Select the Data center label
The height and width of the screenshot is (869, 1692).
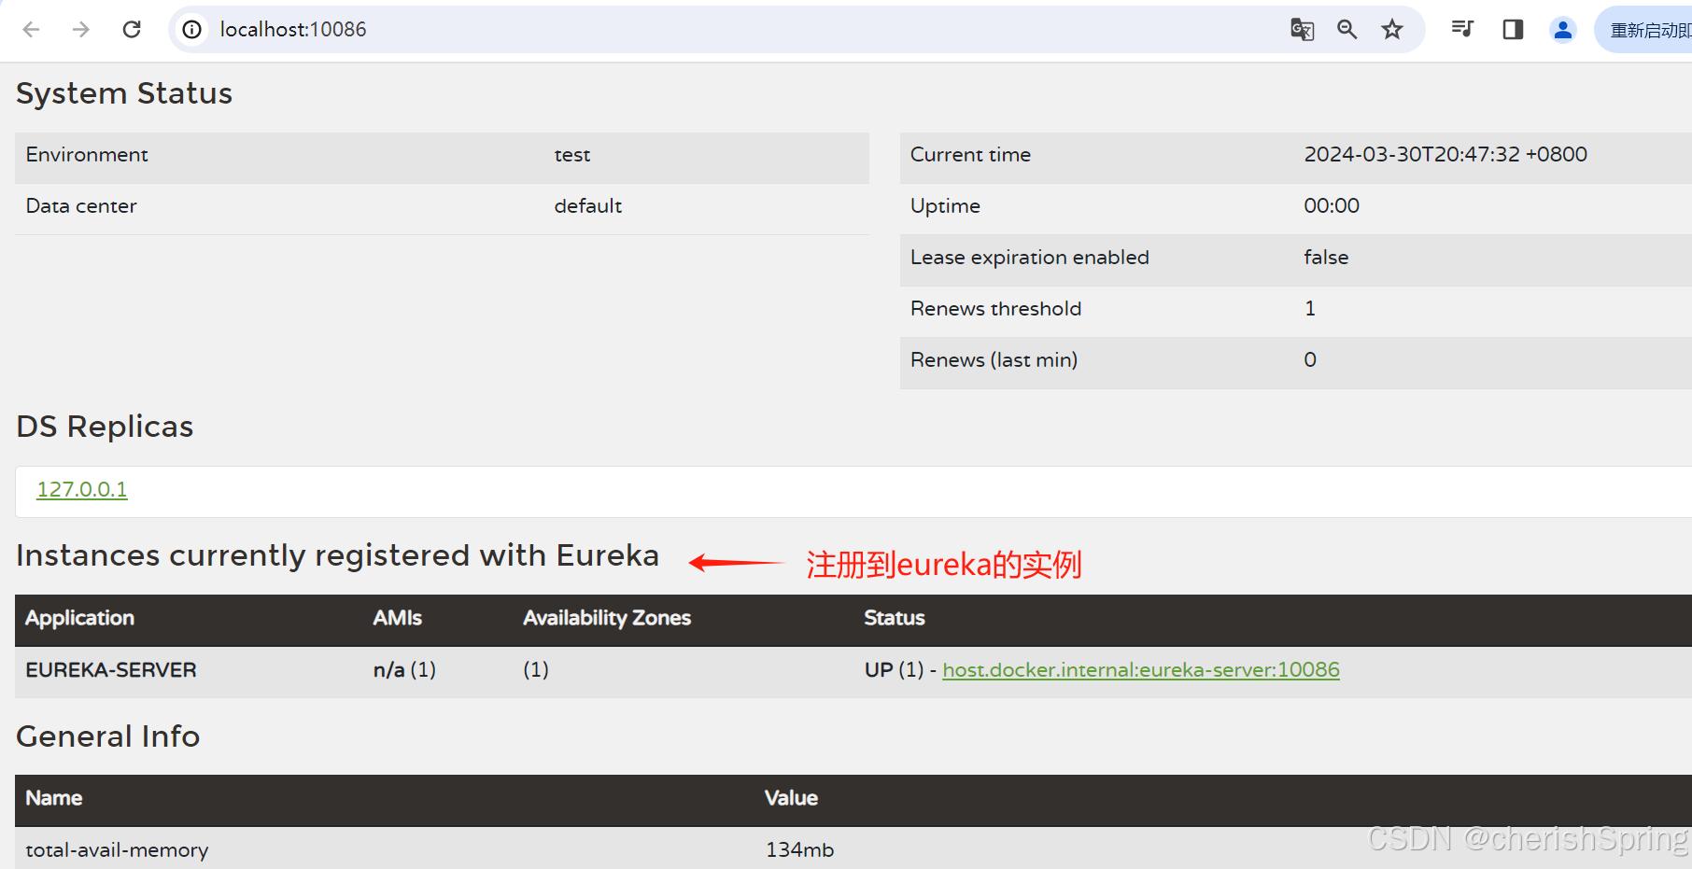[81, 206]
